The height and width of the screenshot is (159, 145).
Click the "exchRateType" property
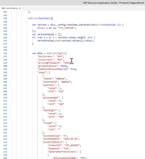click(x=52, y=136)
